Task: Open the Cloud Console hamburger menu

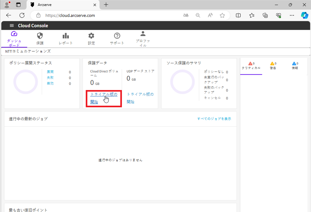Action: click(12, 26)
